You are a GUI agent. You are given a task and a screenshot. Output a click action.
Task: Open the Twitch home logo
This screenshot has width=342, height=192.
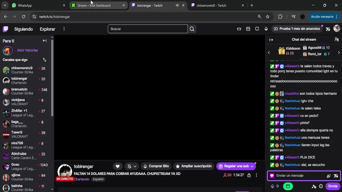point(5,29)
